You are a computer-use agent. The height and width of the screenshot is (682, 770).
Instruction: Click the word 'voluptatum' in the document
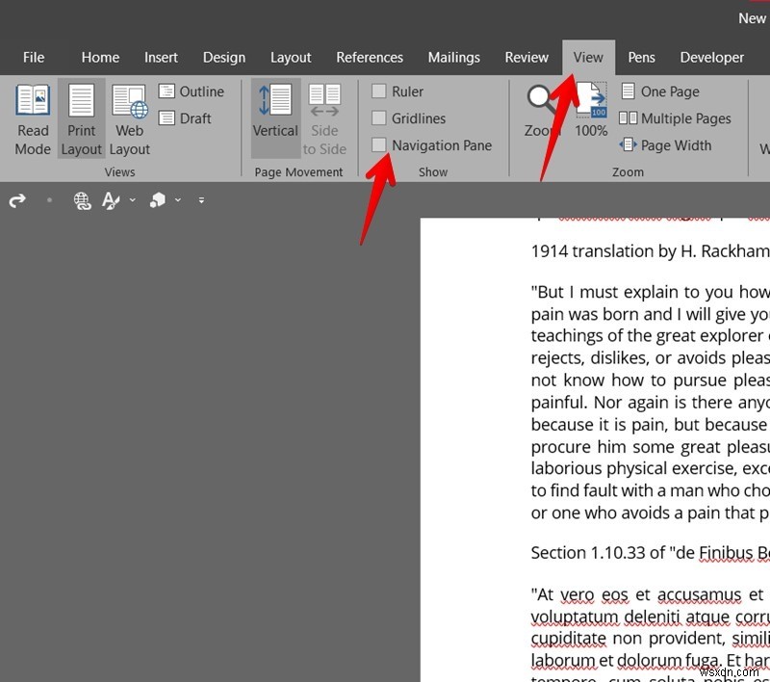point(576,617)
